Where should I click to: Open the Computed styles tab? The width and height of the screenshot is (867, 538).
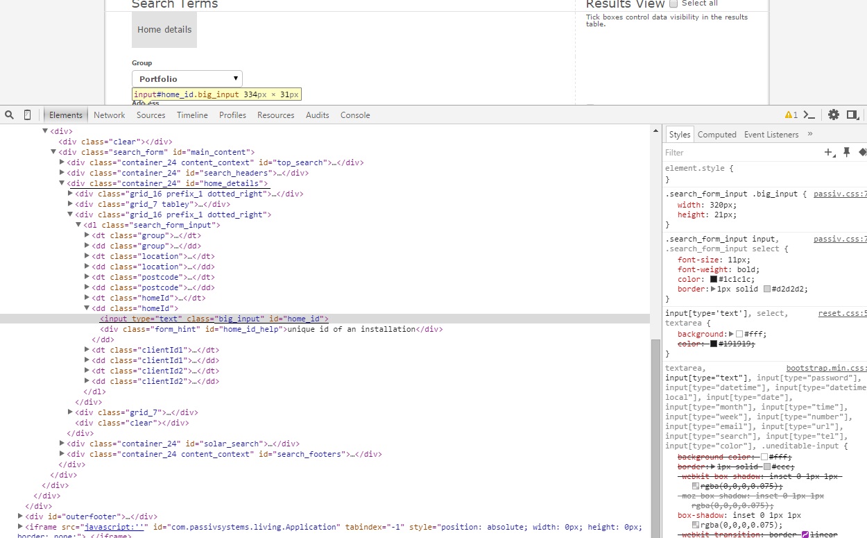(716, 135)
